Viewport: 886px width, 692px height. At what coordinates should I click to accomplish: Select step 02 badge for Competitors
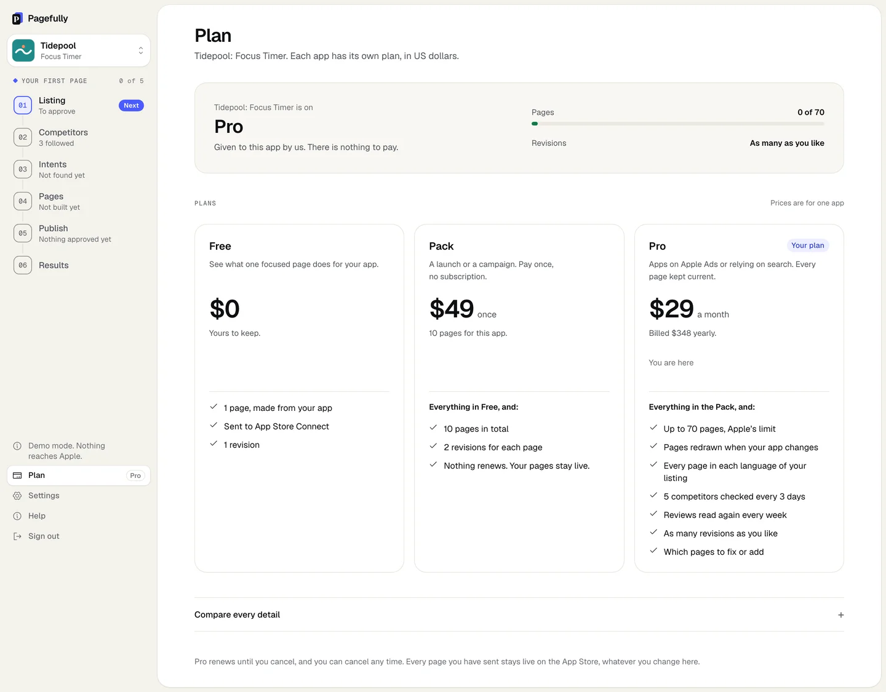23,137
